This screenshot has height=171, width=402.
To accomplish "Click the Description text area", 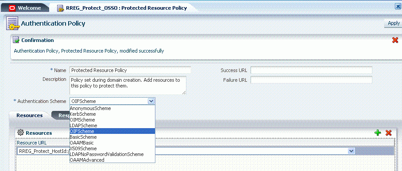I will [x=128, y=86].
